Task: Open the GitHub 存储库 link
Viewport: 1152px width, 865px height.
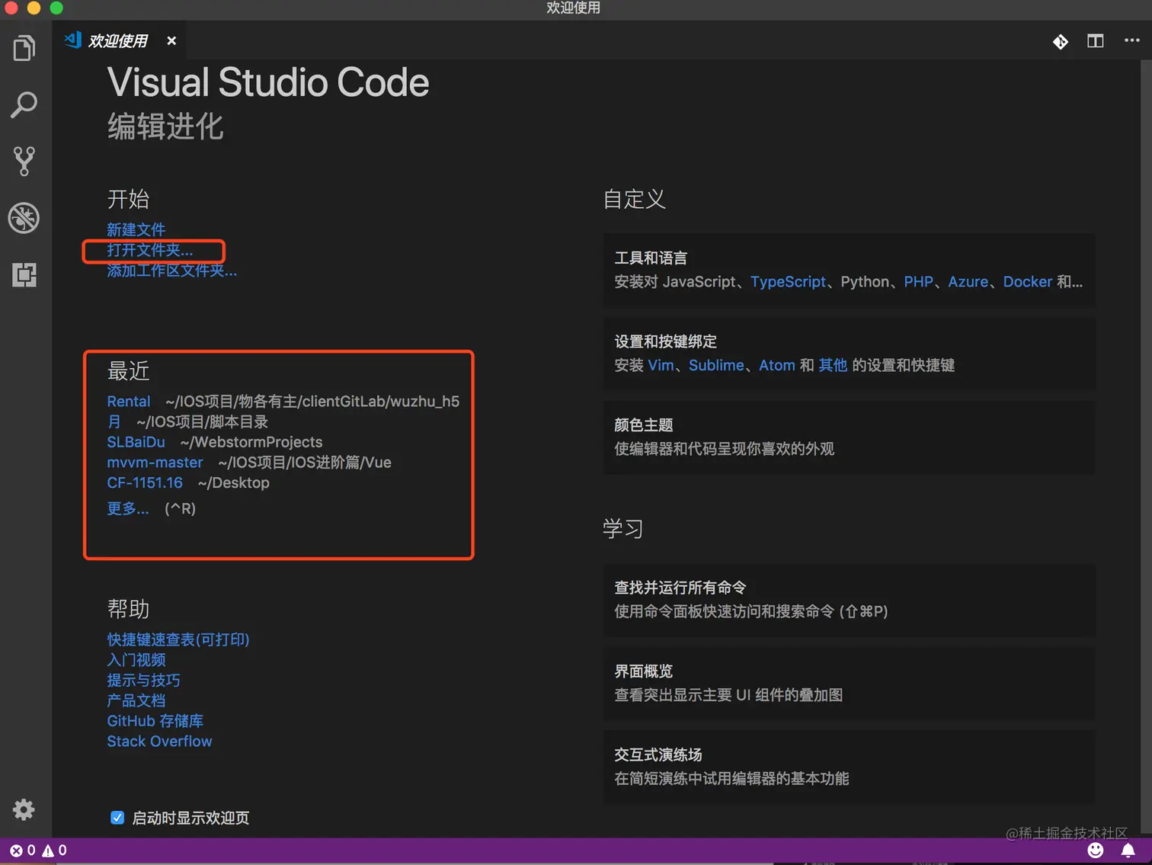Action: (155, 721)
